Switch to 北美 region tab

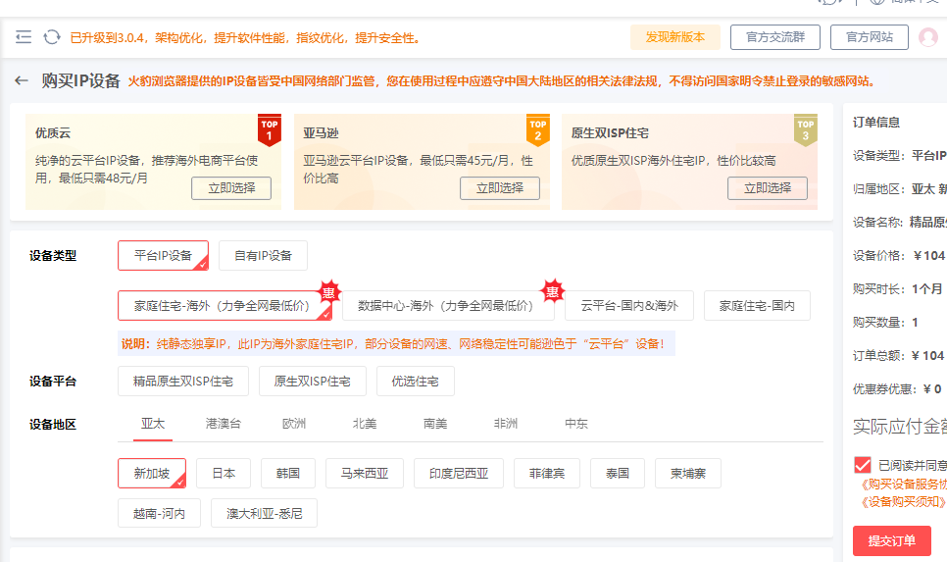(365, 424)
